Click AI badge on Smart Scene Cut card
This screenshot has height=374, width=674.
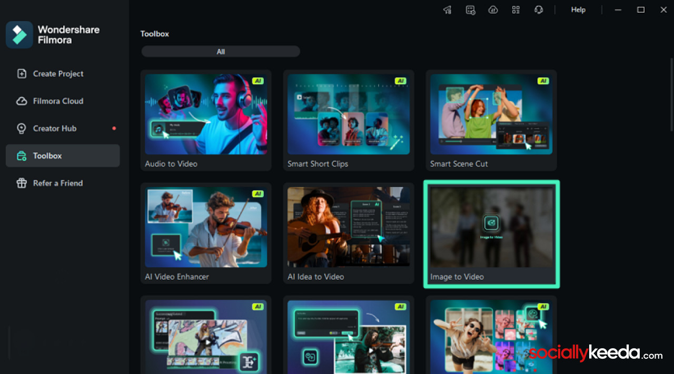click(543, 81)
